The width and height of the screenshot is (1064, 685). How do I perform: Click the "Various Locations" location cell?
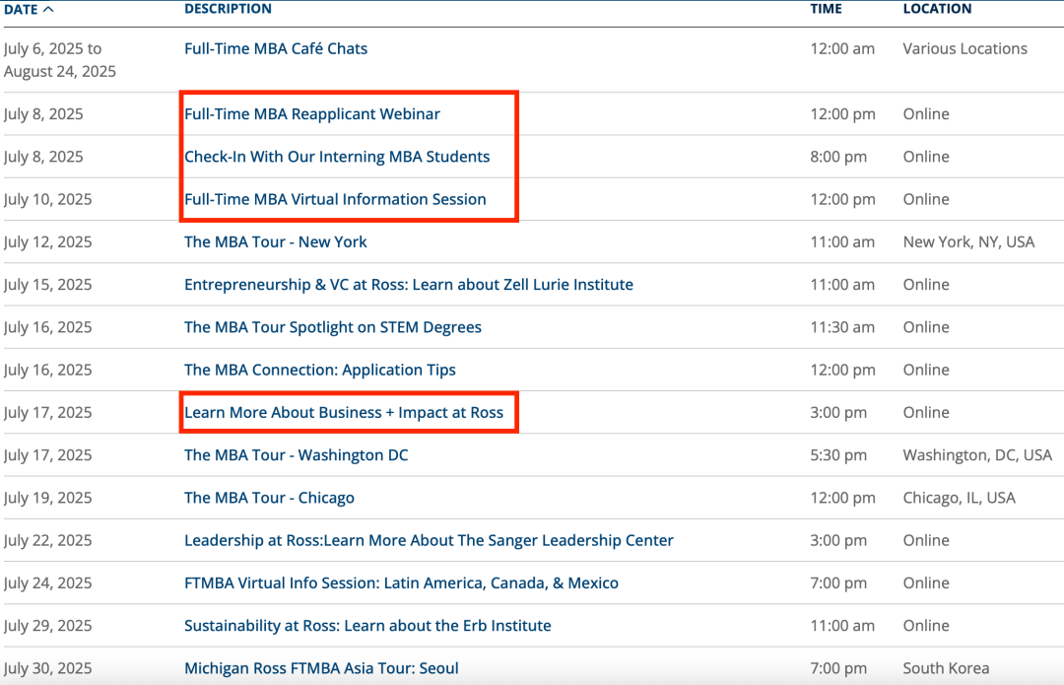point(964,49)
